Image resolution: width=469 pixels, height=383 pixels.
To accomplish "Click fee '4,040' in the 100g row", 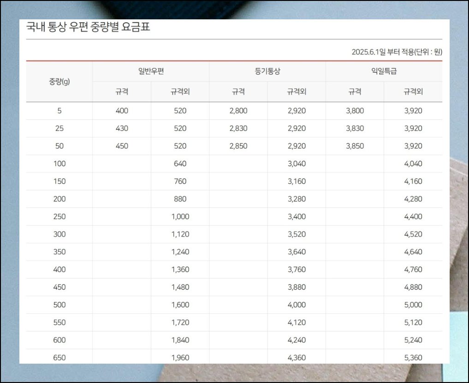I will pos(413,164).
